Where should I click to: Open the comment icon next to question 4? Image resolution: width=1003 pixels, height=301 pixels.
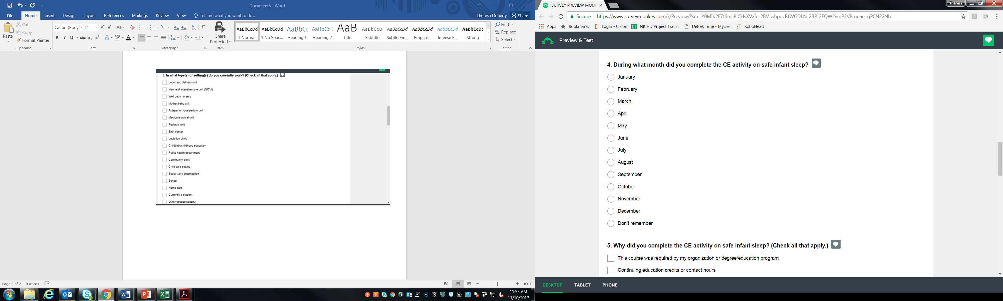point(816,64)
